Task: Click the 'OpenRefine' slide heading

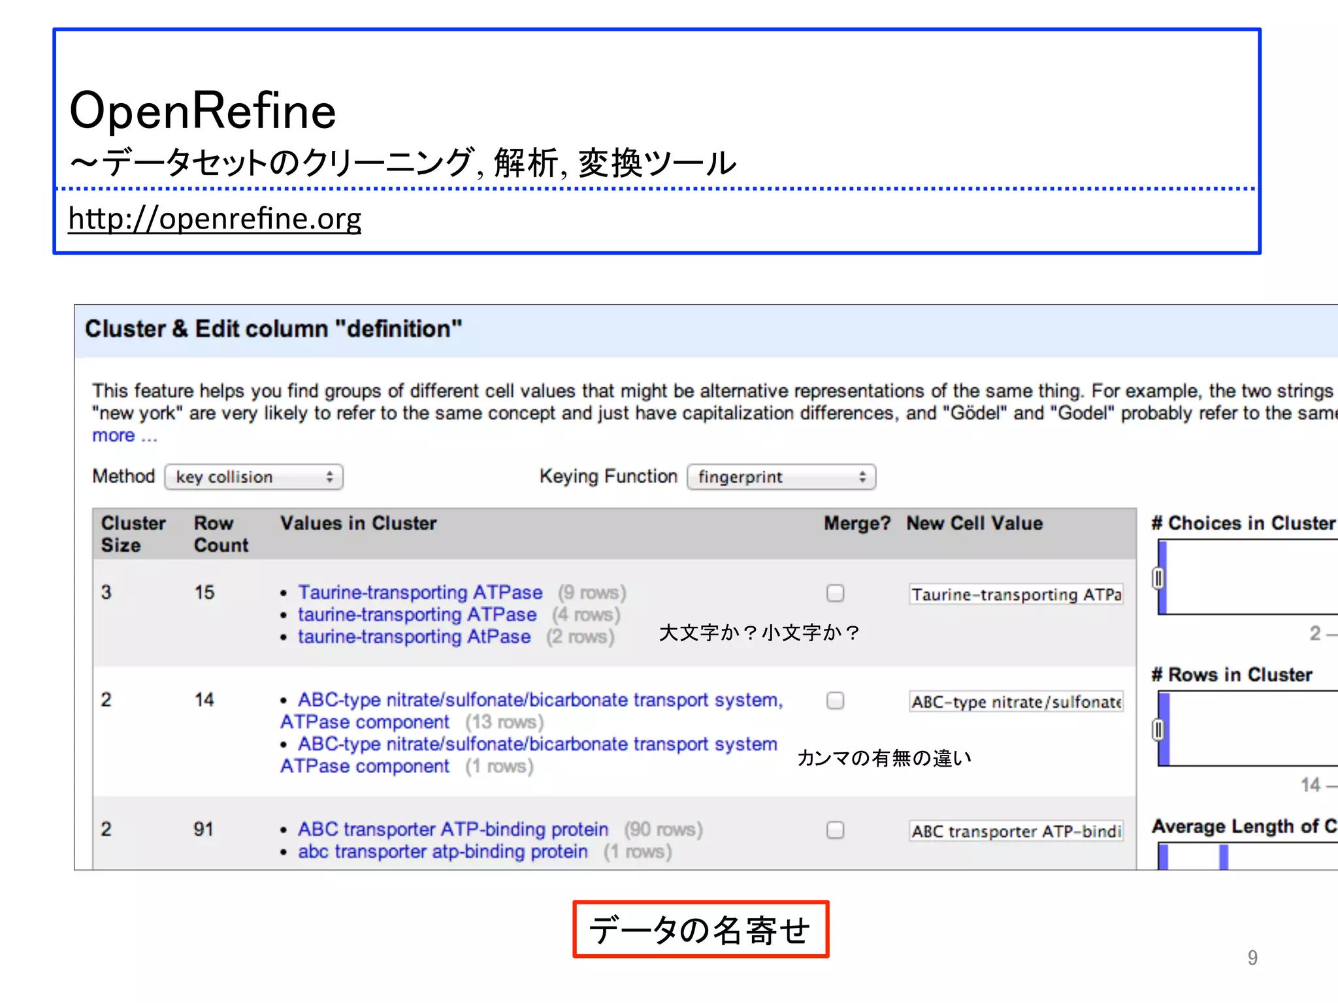Action: pos(203,110)
